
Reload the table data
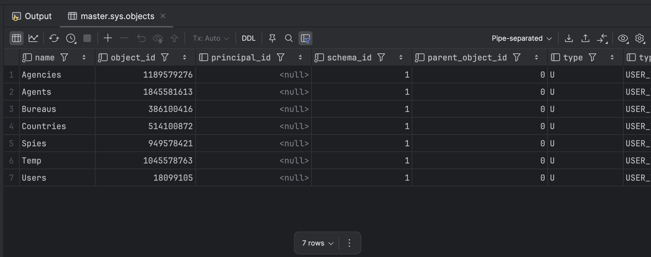[54, 38]
